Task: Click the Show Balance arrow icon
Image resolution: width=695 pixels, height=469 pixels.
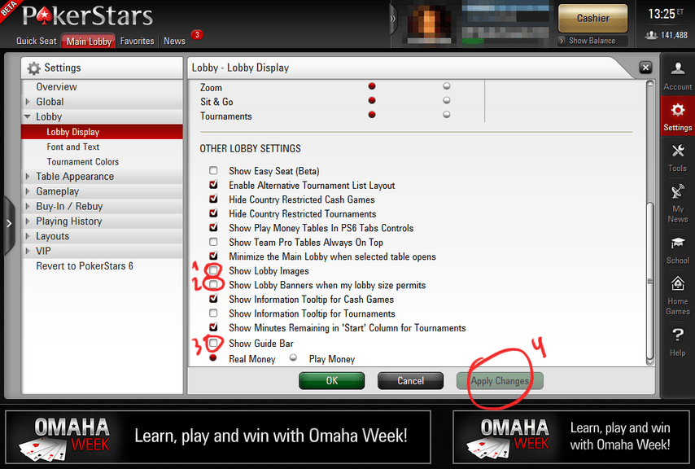Action: click(562, 41)
